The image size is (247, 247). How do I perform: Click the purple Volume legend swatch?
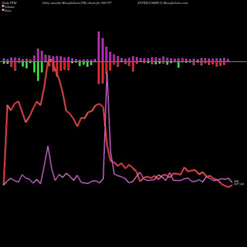3,6
